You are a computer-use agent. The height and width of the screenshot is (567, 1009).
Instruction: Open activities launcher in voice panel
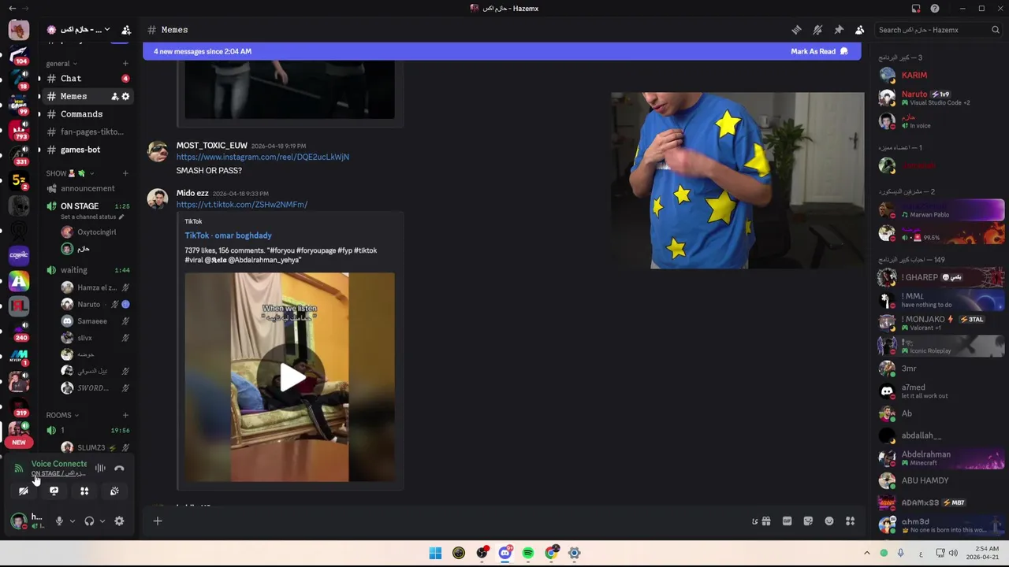[x=84, y=491]
